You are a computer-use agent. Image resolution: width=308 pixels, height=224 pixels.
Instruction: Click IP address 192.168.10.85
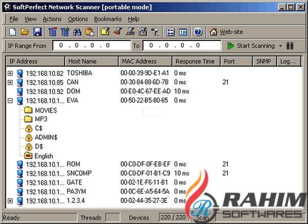[45, 82]
